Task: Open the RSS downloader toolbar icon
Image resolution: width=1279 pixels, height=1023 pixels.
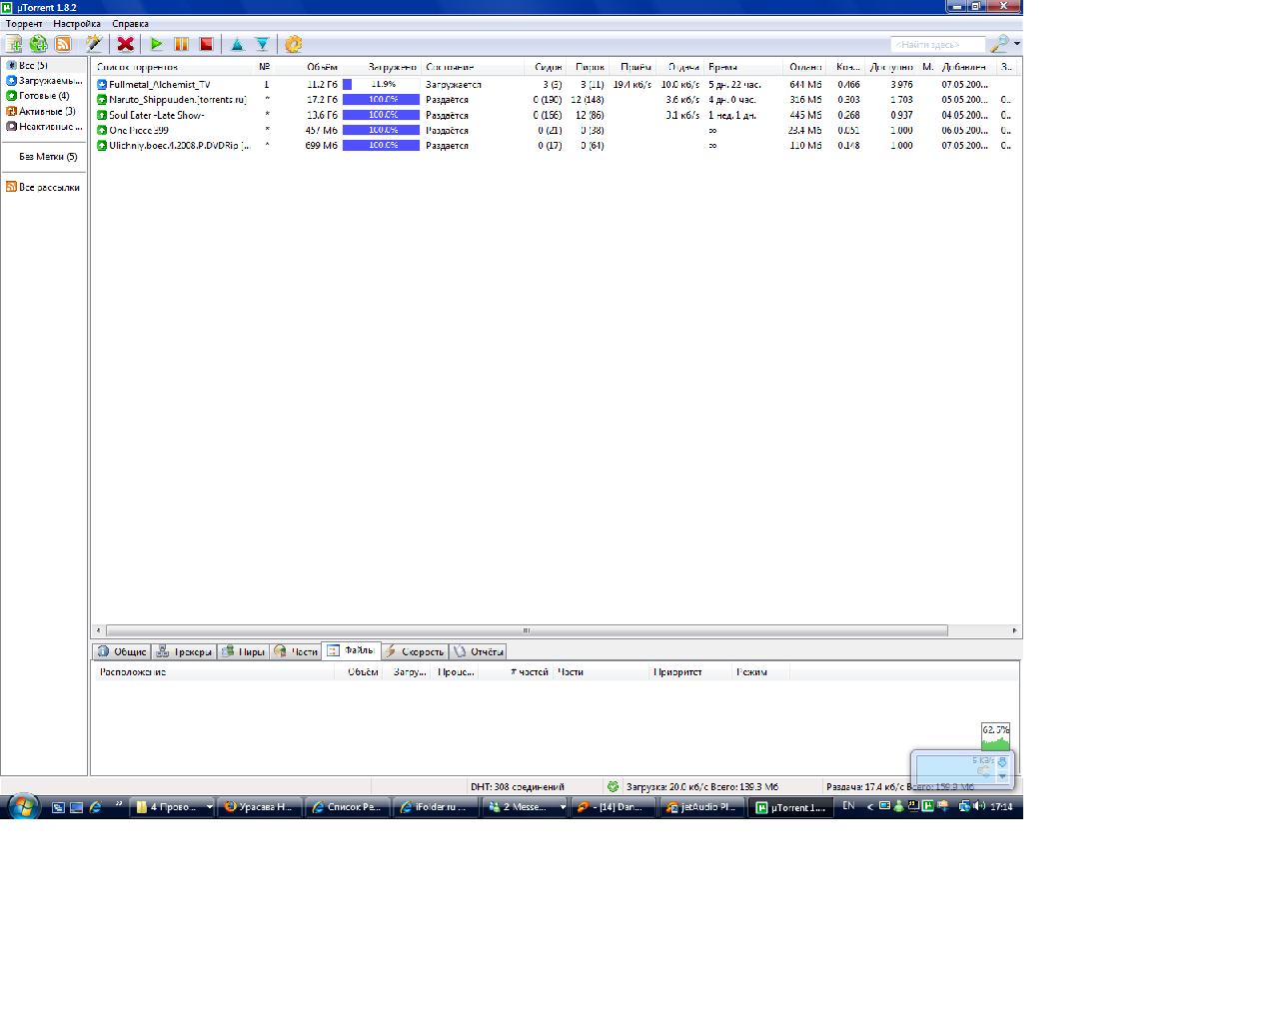Action: (x=63, y=44)
